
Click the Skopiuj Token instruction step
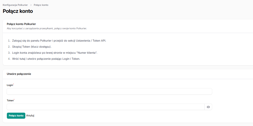(32, 47)
